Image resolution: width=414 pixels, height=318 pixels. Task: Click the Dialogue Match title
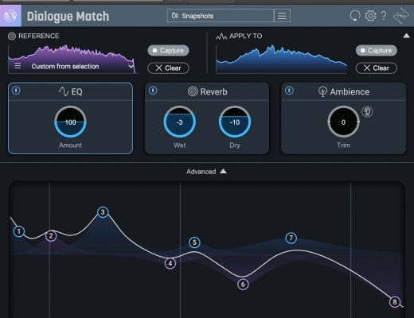[68, 17]
